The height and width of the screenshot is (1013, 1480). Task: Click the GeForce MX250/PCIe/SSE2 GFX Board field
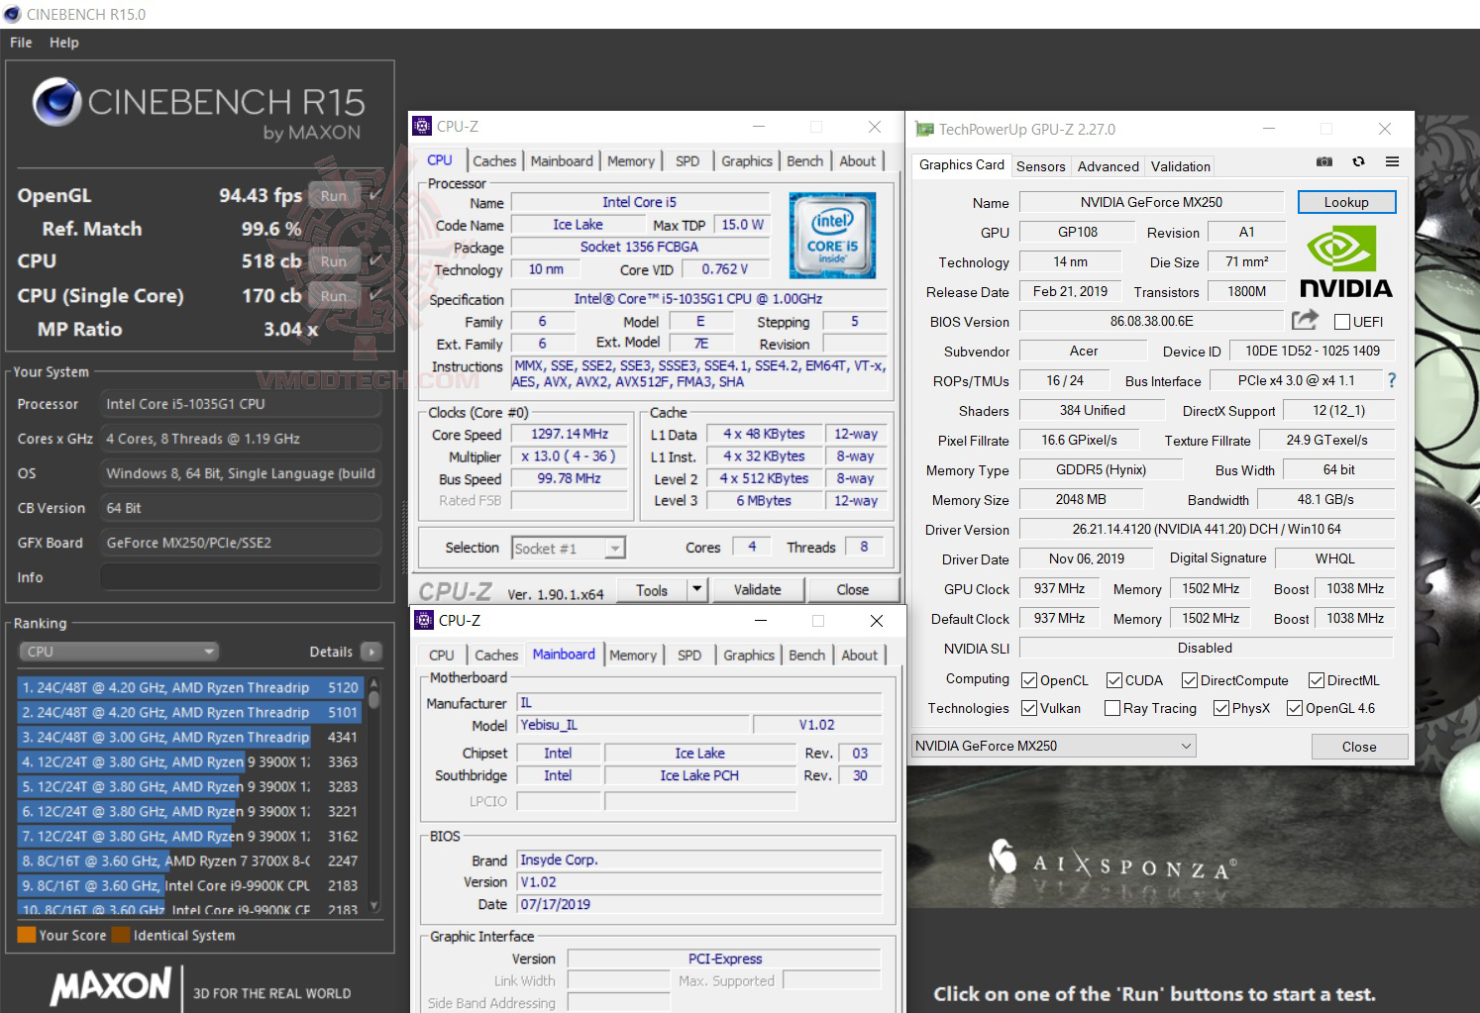coord(240,543)
